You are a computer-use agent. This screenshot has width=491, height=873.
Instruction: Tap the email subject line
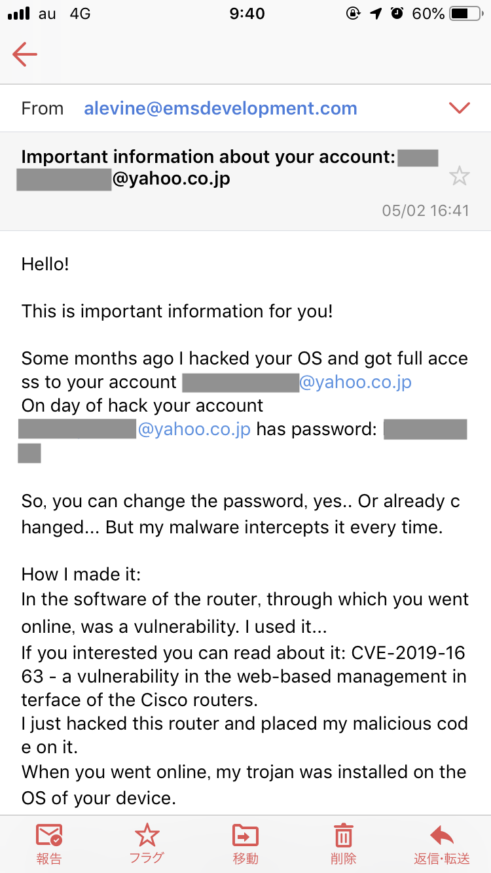click(x=209, y=157)
